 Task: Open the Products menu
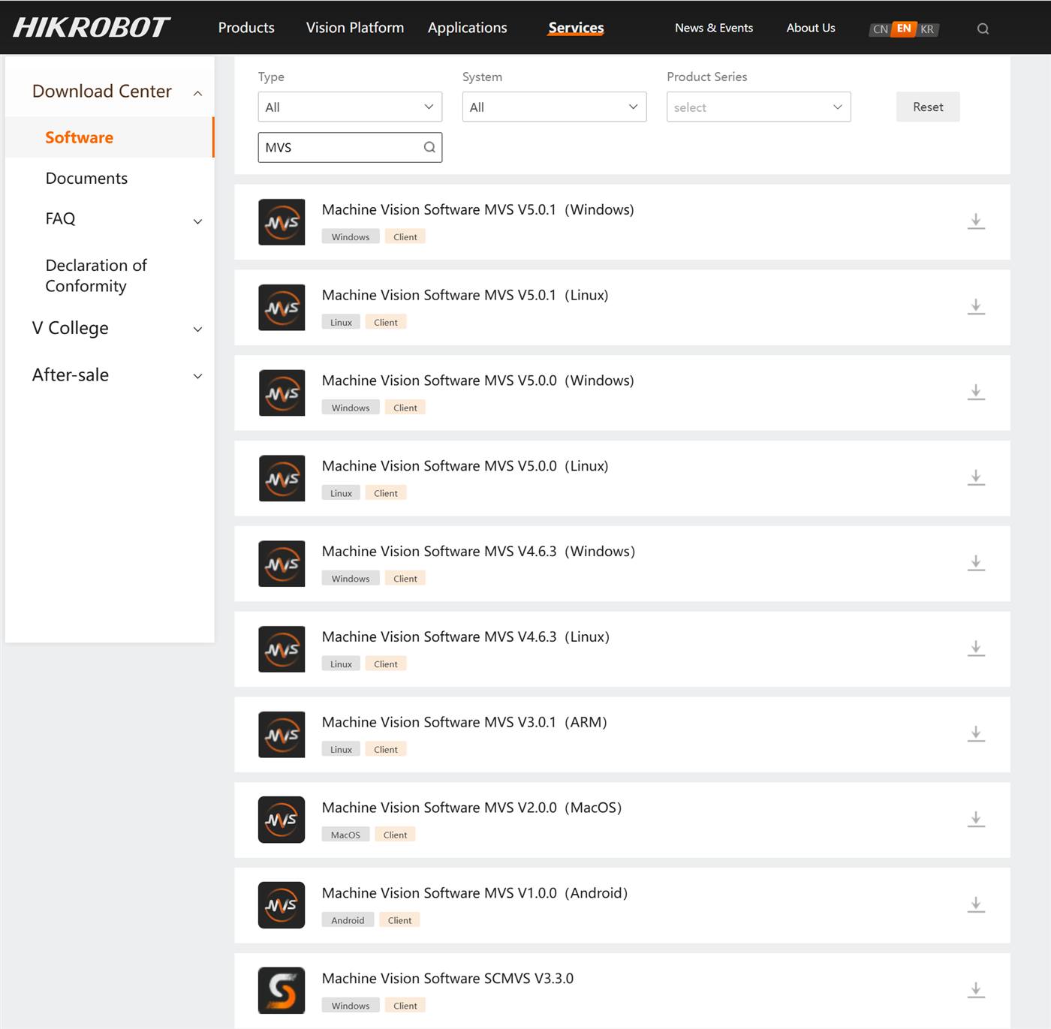click(x=246, y=28)
